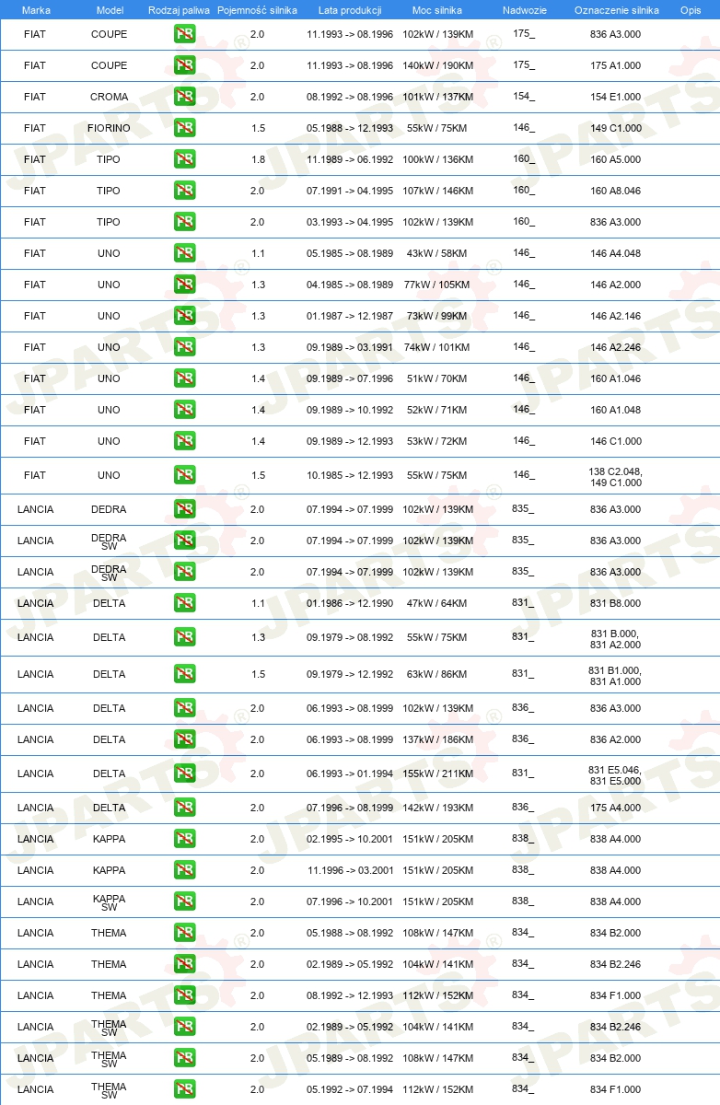Click the fuel icon in FIAT CROMA row

[184, 97]
